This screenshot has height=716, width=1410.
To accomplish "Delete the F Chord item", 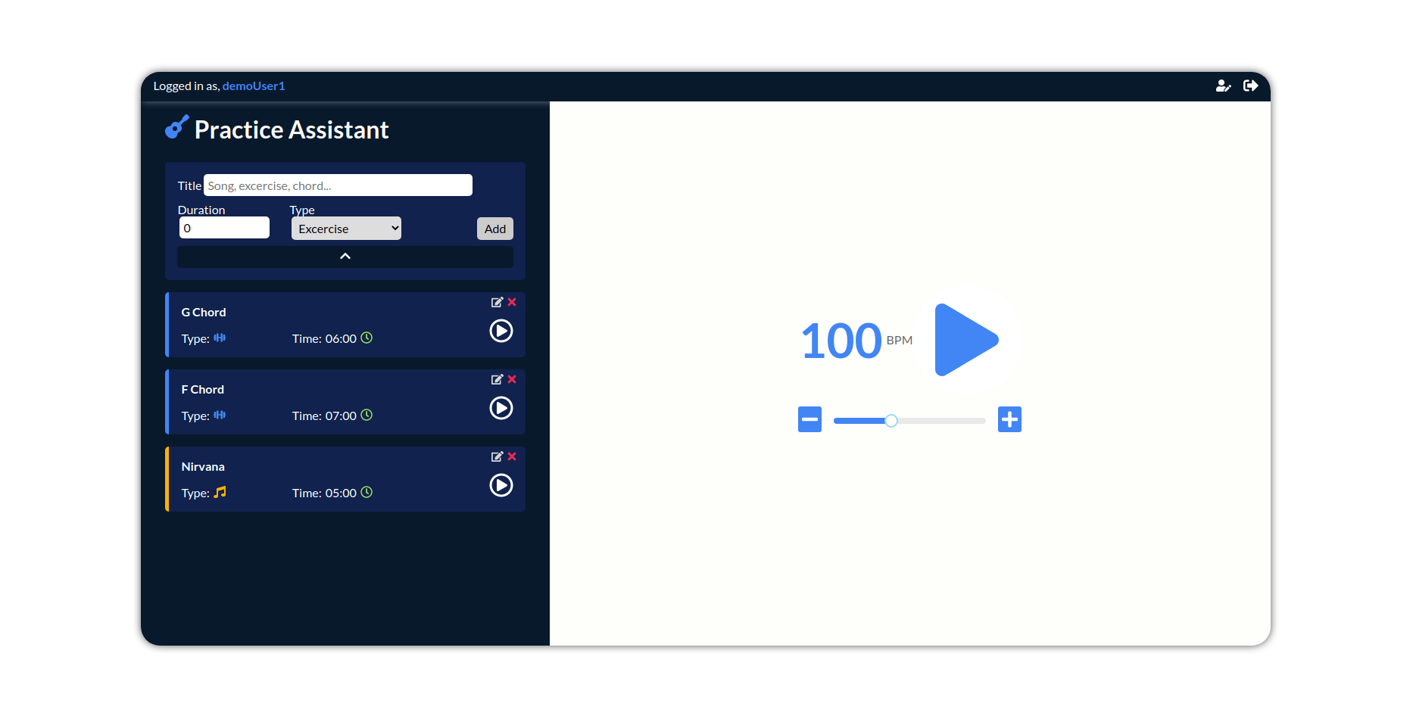I will (512, 379).
